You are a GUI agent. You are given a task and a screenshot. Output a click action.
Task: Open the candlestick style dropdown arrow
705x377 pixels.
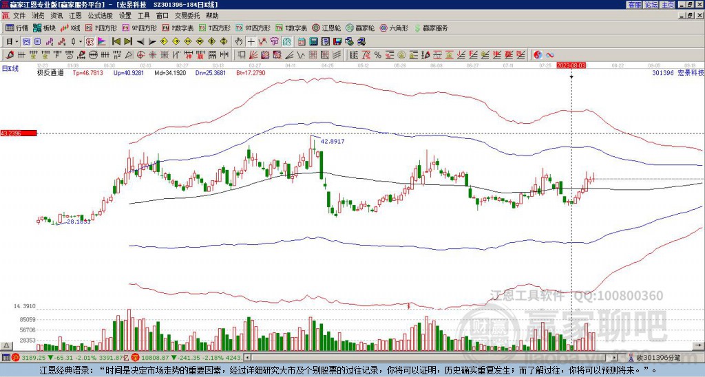pyautogui.click(x=81, y=42)
